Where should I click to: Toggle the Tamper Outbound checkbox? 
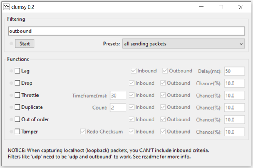point(163,132)
